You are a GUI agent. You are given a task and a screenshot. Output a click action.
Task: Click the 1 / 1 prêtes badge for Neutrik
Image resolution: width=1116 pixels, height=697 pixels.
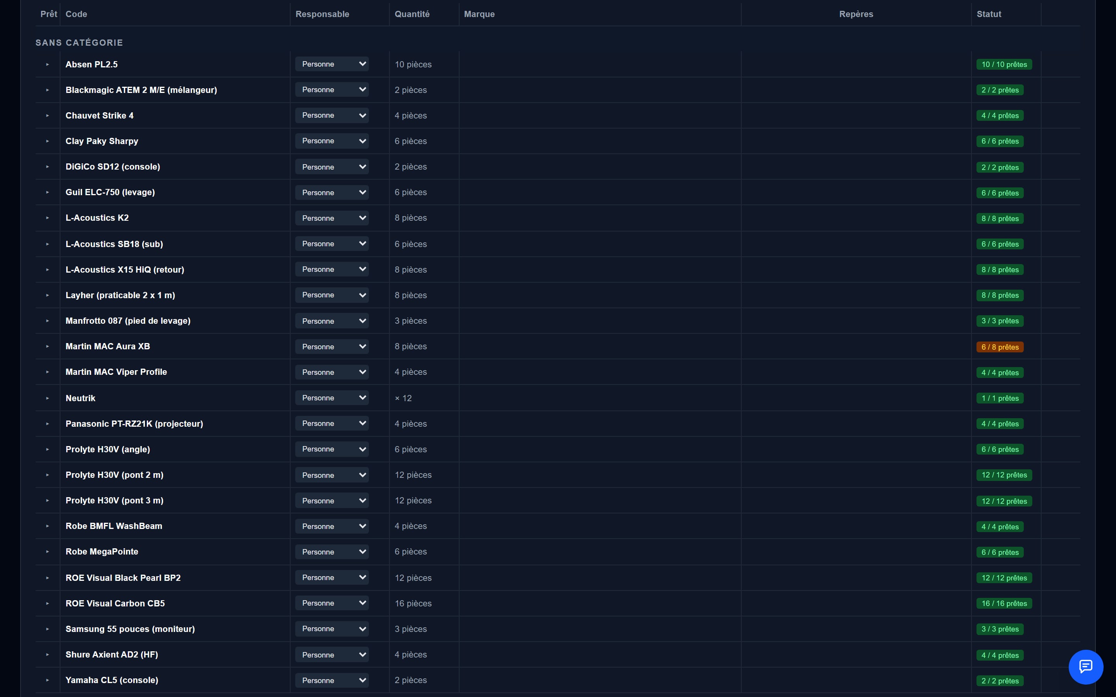(x=1000, y=398)
